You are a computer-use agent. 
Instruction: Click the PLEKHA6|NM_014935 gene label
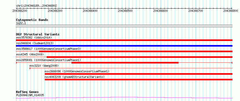click(30, 95)
